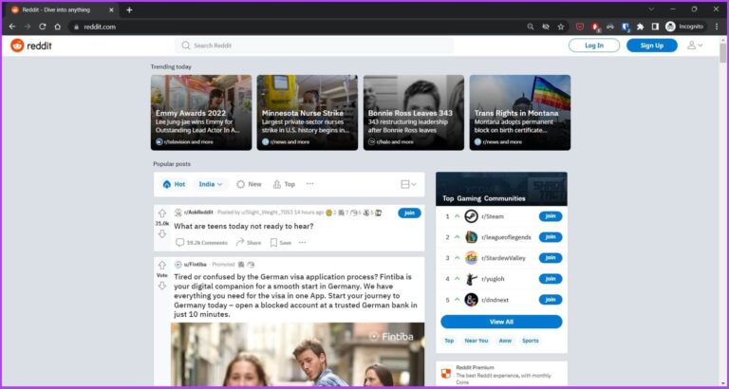This screenshot has height=389, width=729.
Task: Focus the Search Reddit field
Action: [314, 46]
